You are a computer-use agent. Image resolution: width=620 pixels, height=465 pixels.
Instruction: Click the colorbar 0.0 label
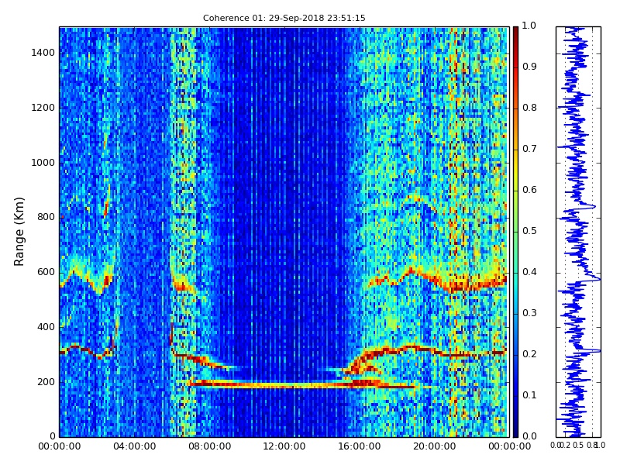[x=529, y=436]
